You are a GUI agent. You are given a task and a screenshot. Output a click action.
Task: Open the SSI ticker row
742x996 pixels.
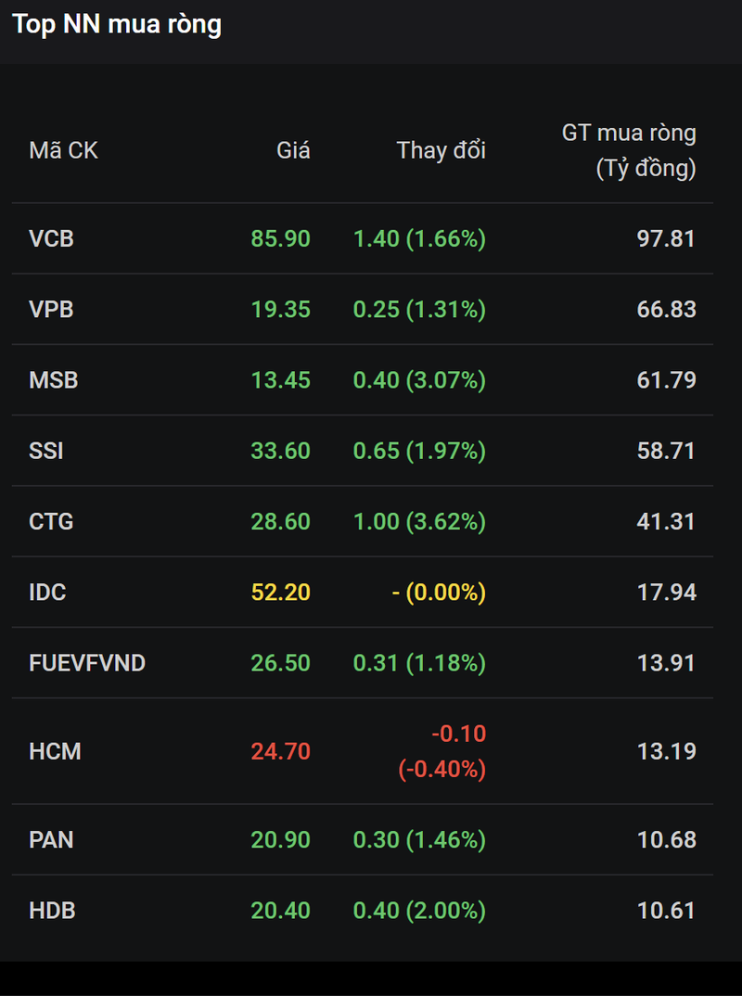(46, 451)
